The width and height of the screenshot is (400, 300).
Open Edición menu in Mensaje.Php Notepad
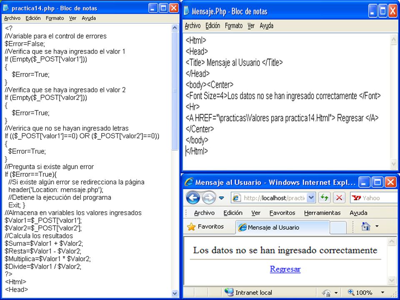pos(213,25)
